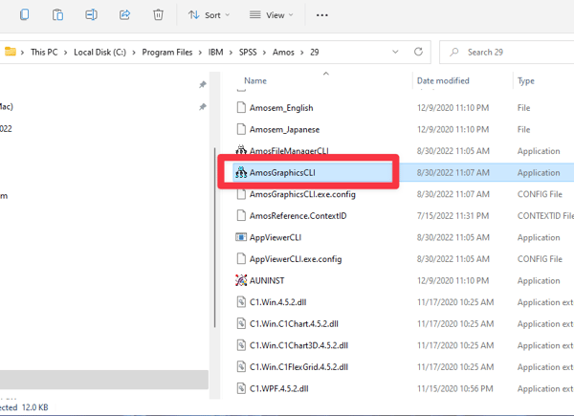The width and height of the screenshot is (574, 416).
Task: Open the Sort dropdown
Action: (209, 15)
